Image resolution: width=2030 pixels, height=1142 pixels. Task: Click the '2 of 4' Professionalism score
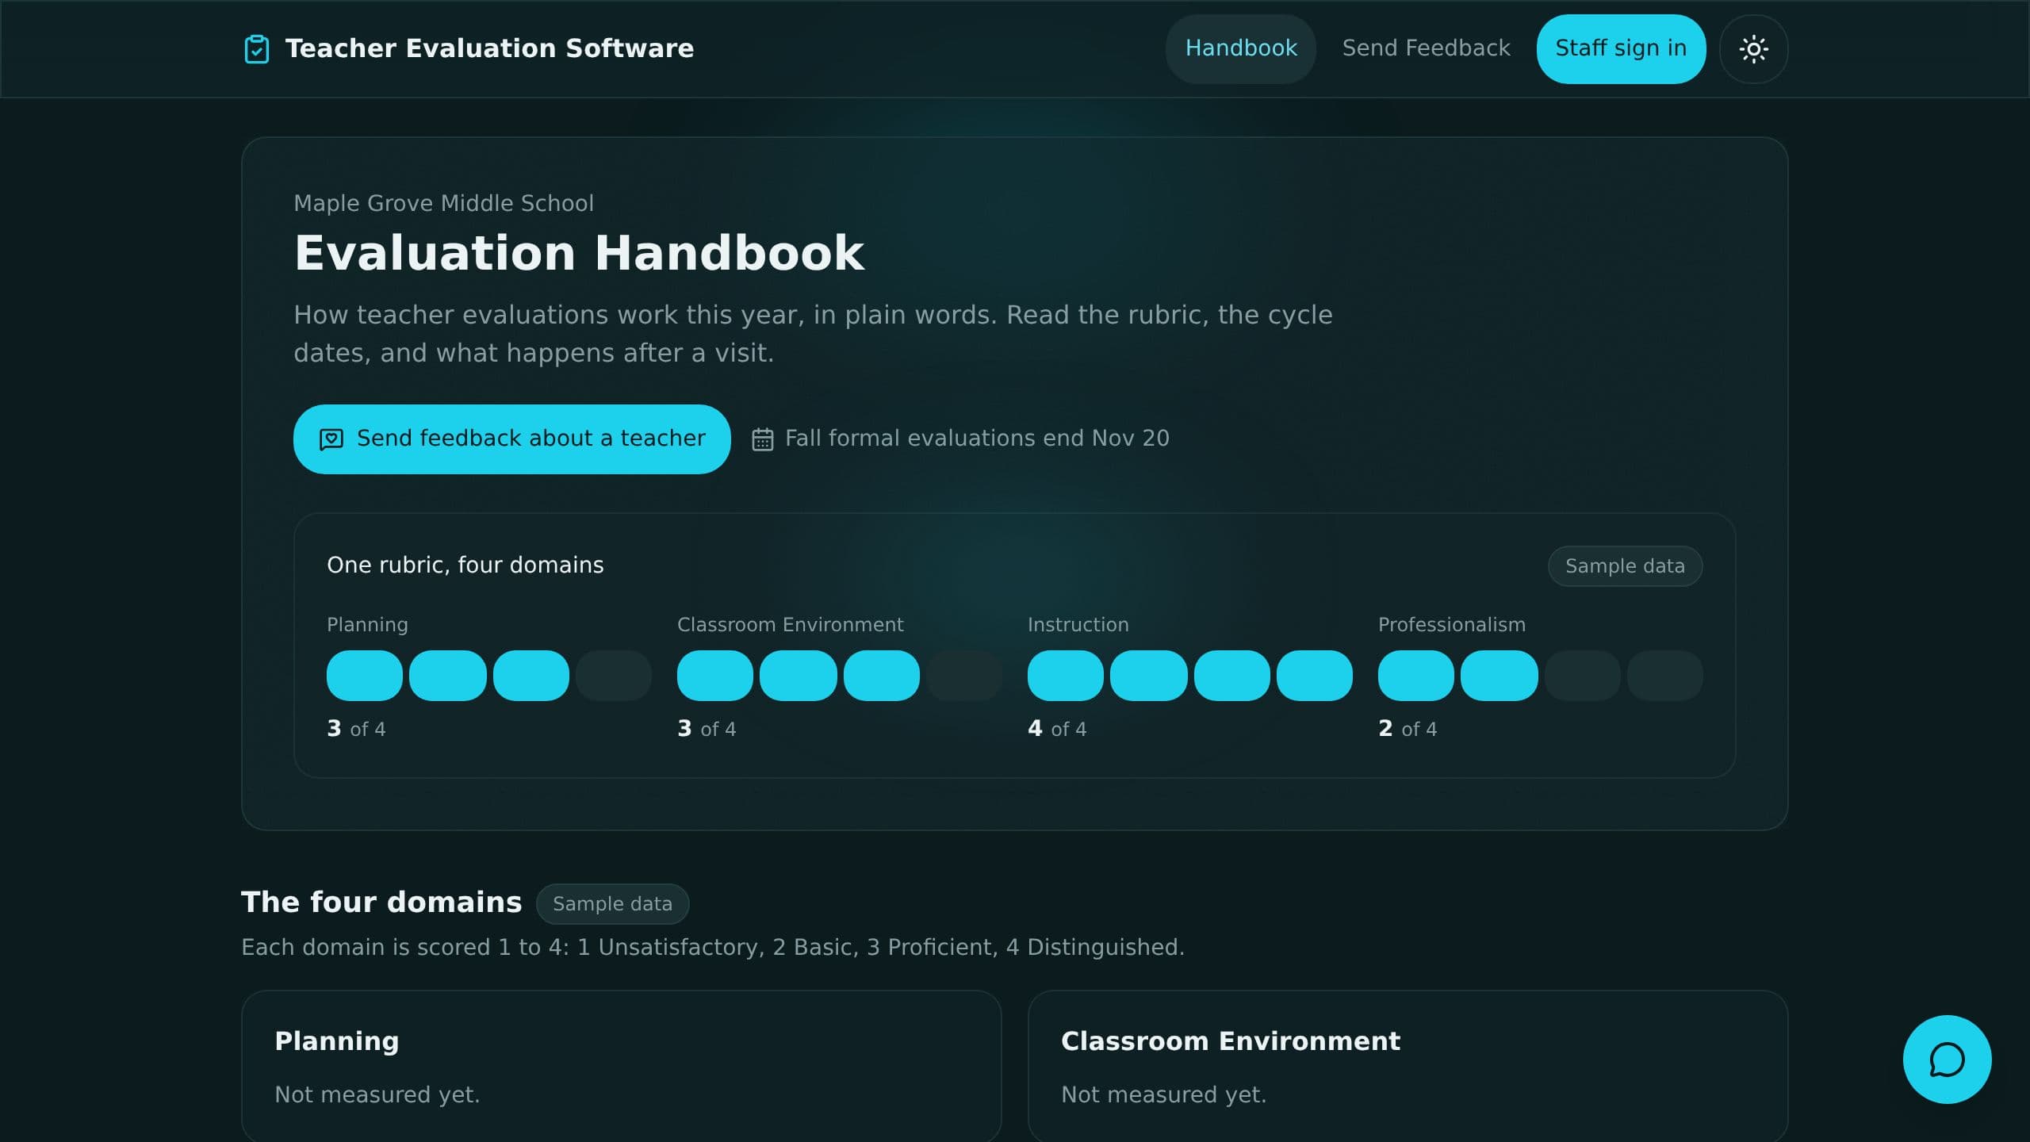pos(1408,729)
